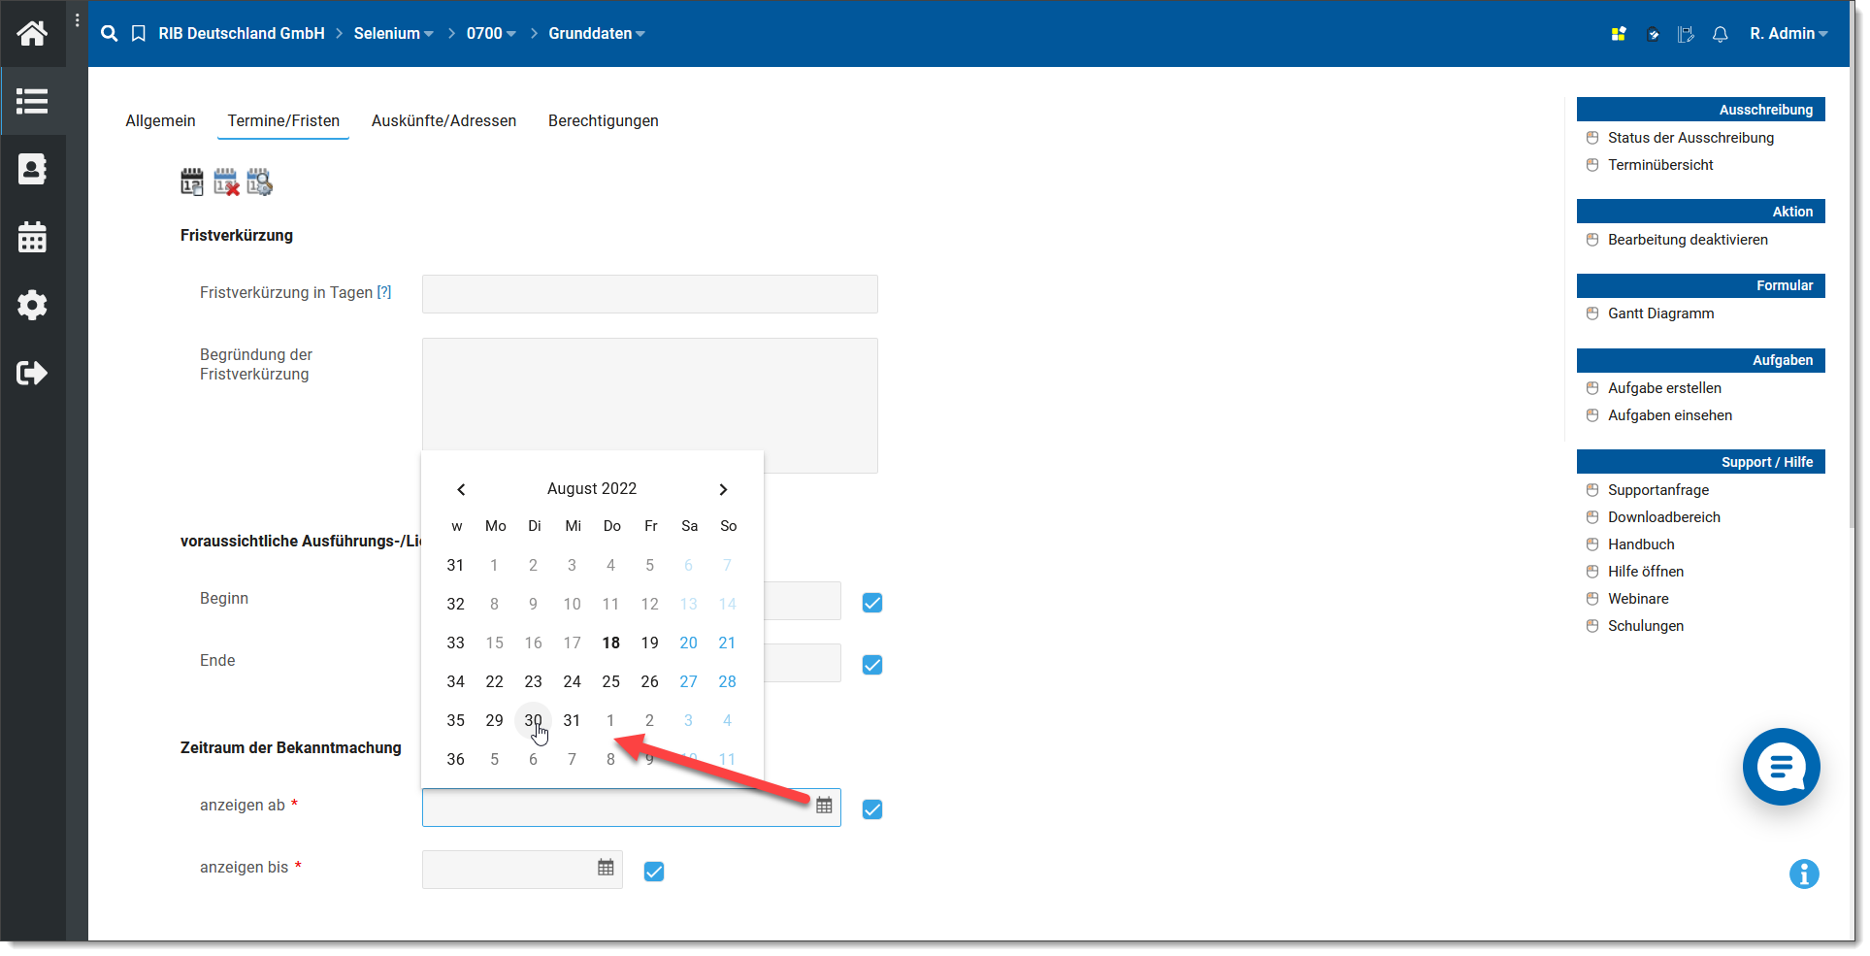Click August 2022 calendar title
This screenshot has height=956, width=1870.
[x=592, y=489]
